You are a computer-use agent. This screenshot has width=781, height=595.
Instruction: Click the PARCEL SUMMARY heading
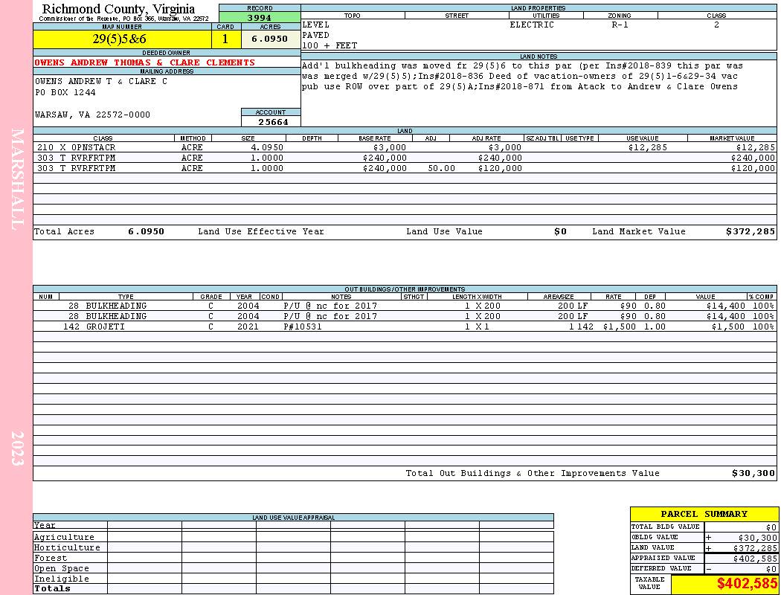point(704,515)
